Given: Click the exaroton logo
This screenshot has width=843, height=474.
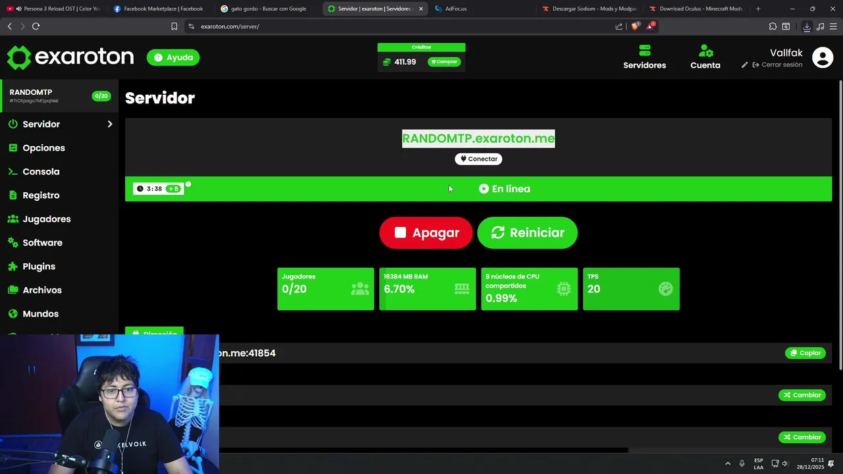Looking at the screenshot, I should click(70, 57).
